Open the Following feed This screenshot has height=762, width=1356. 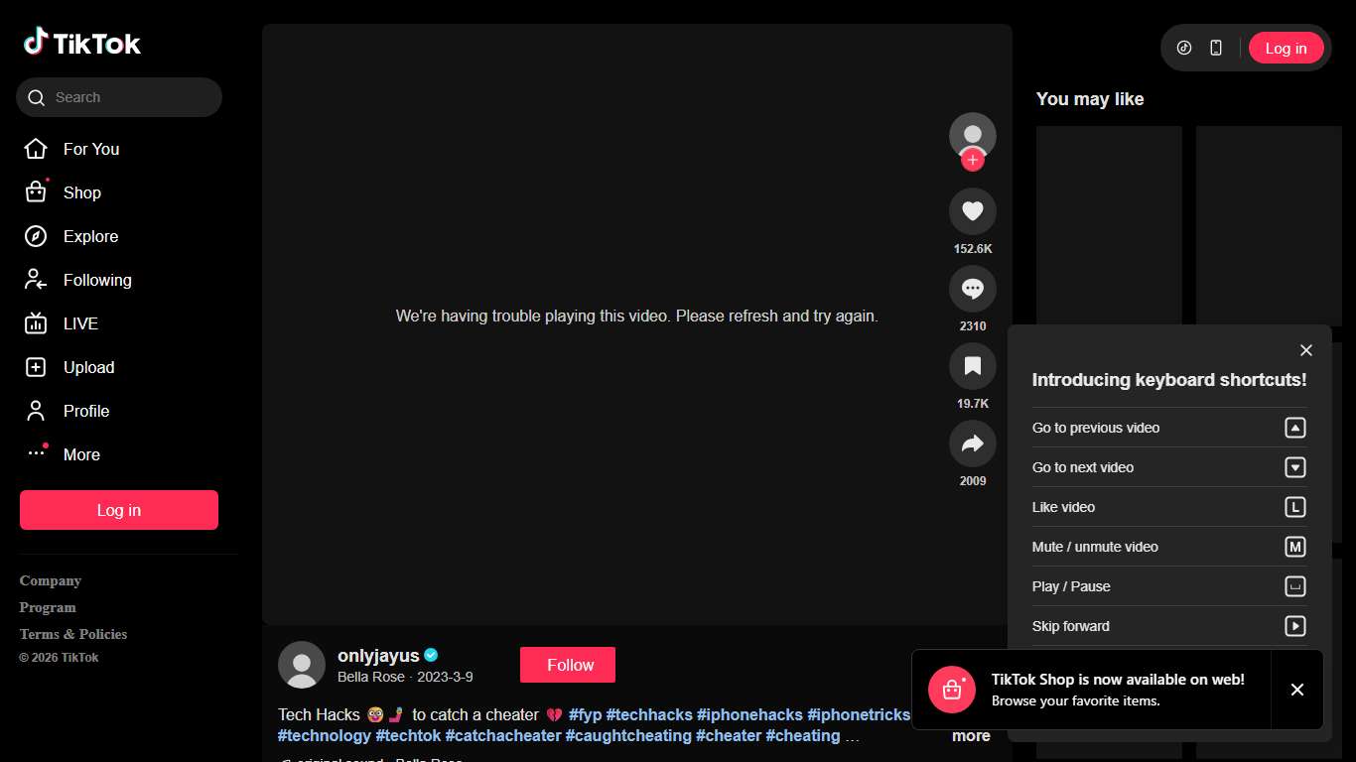[95, 280]
